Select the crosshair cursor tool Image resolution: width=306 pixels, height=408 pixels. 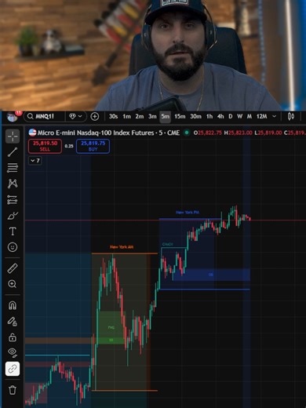(13, 137)
